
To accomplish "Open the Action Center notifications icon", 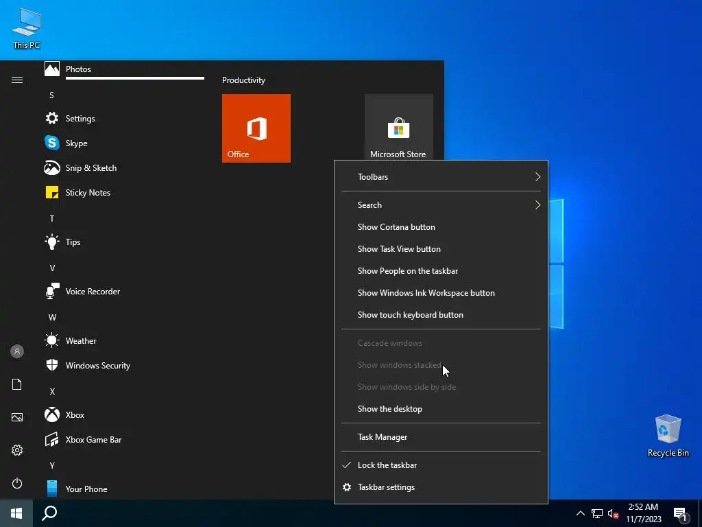I will pyautogui.click(x=681, y=513).
